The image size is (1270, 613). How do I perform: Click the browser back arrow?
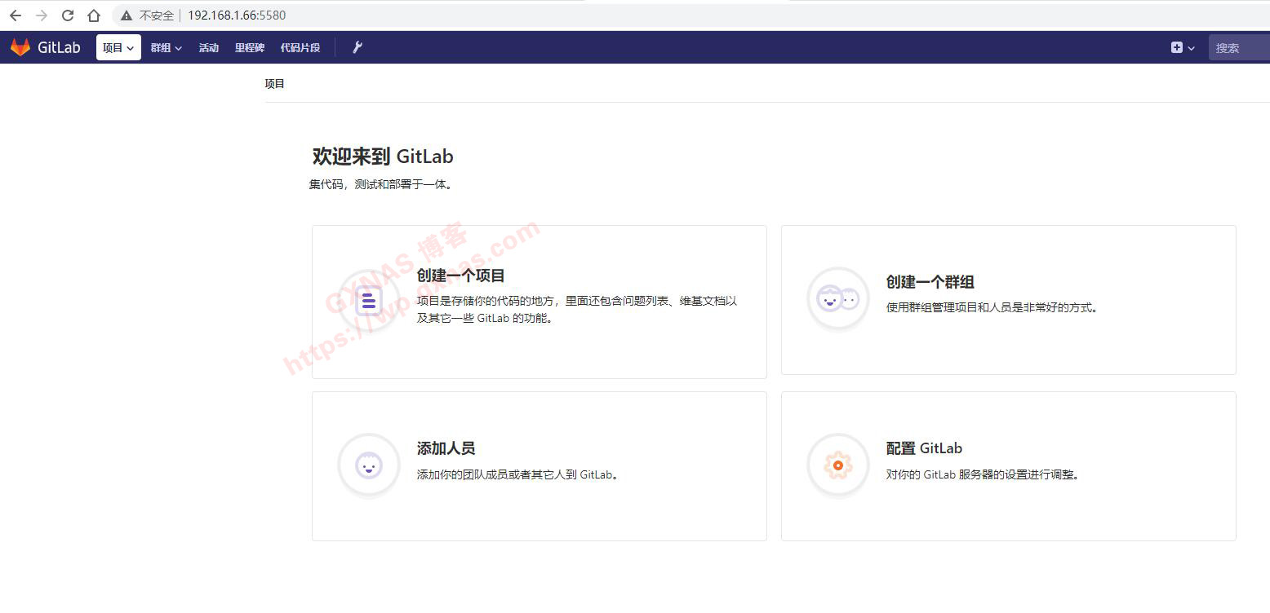pos(16,15)
